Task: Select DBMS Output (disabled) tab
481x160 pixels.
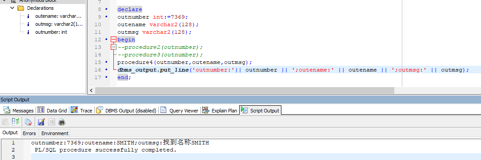Action: [126, 110]
